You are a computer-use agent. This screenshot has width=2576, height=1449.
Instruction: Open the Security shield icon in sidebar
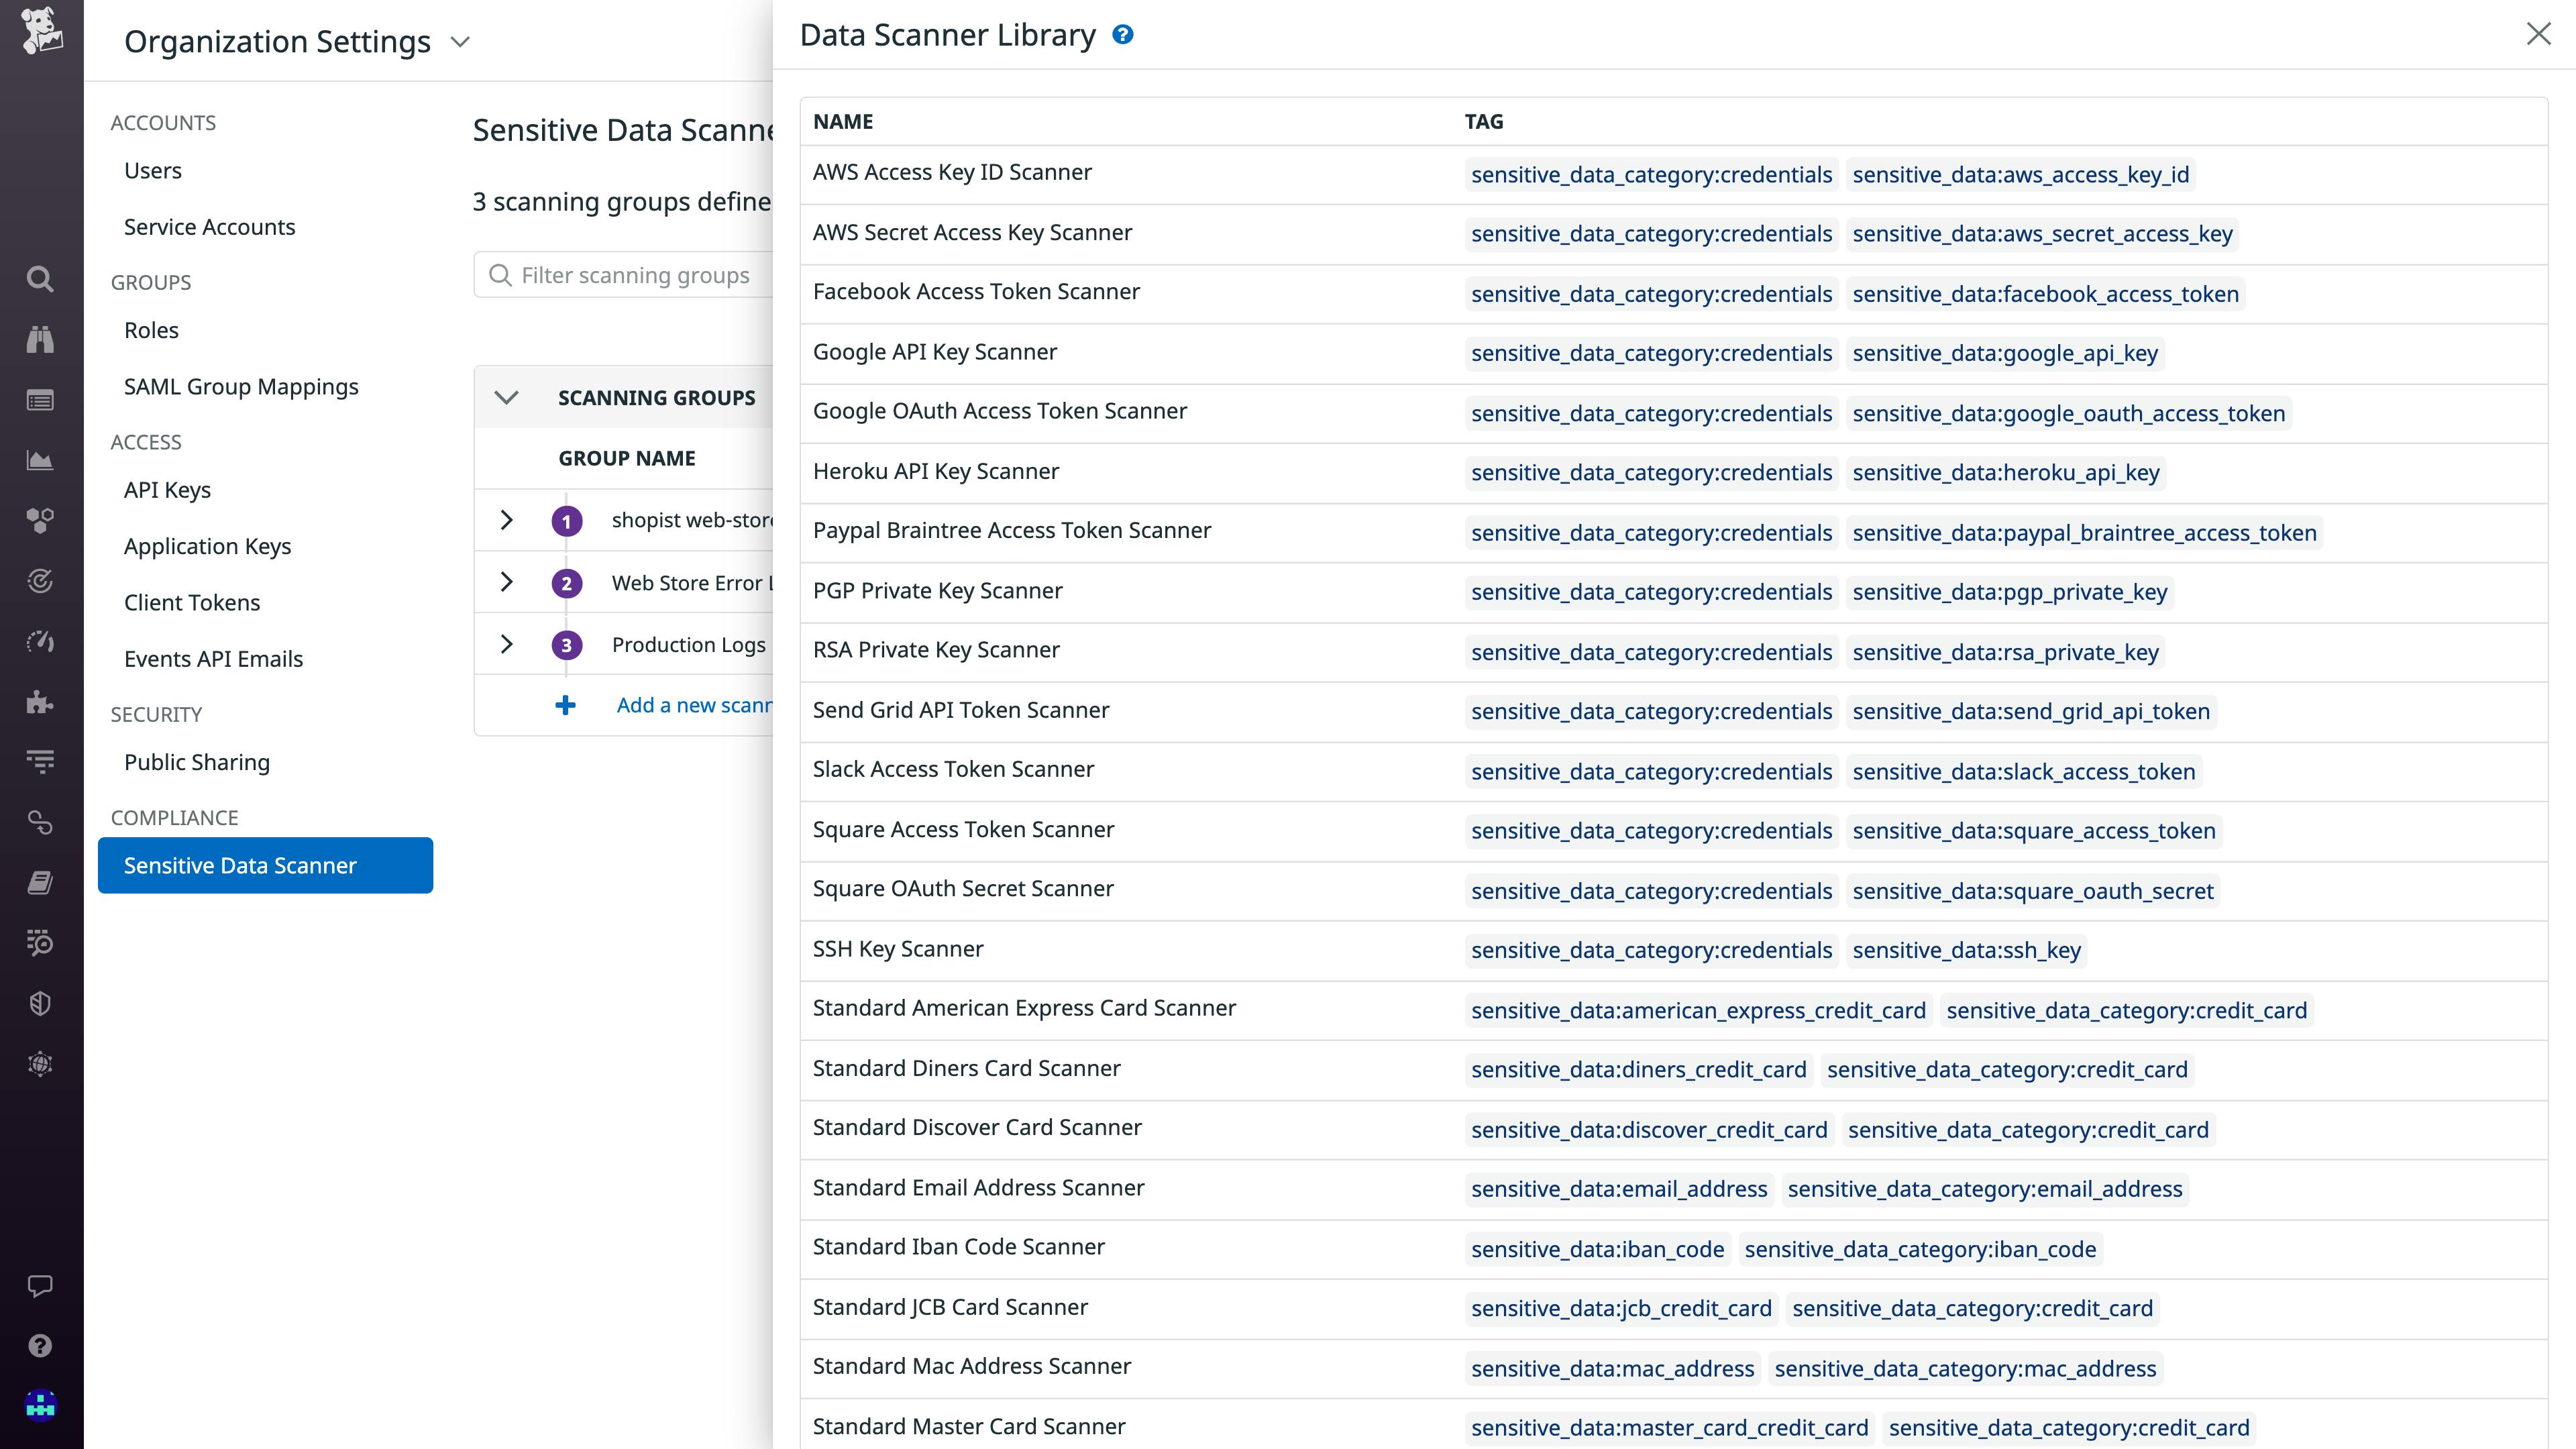pyautogui.click(x=40, y=1003)
